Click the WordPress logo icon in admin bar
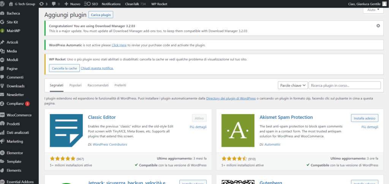Screen dimensions: 389x184 (x=3, y=4)
